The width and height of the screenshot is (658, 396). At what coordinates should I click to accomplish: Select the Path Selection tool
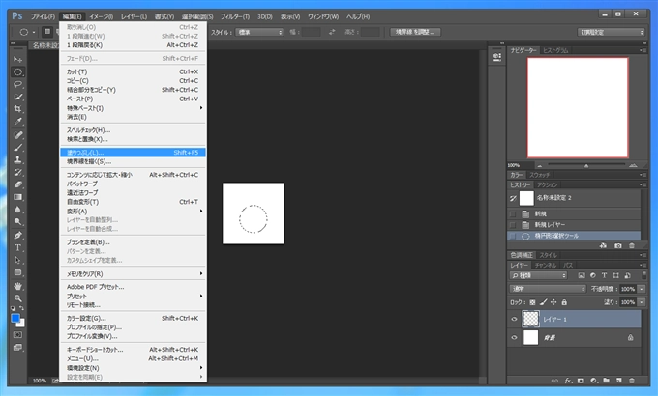point(17,260)
